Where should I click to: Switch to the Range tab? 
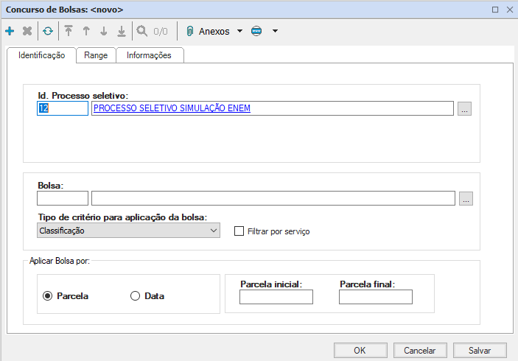click(96, 55)
